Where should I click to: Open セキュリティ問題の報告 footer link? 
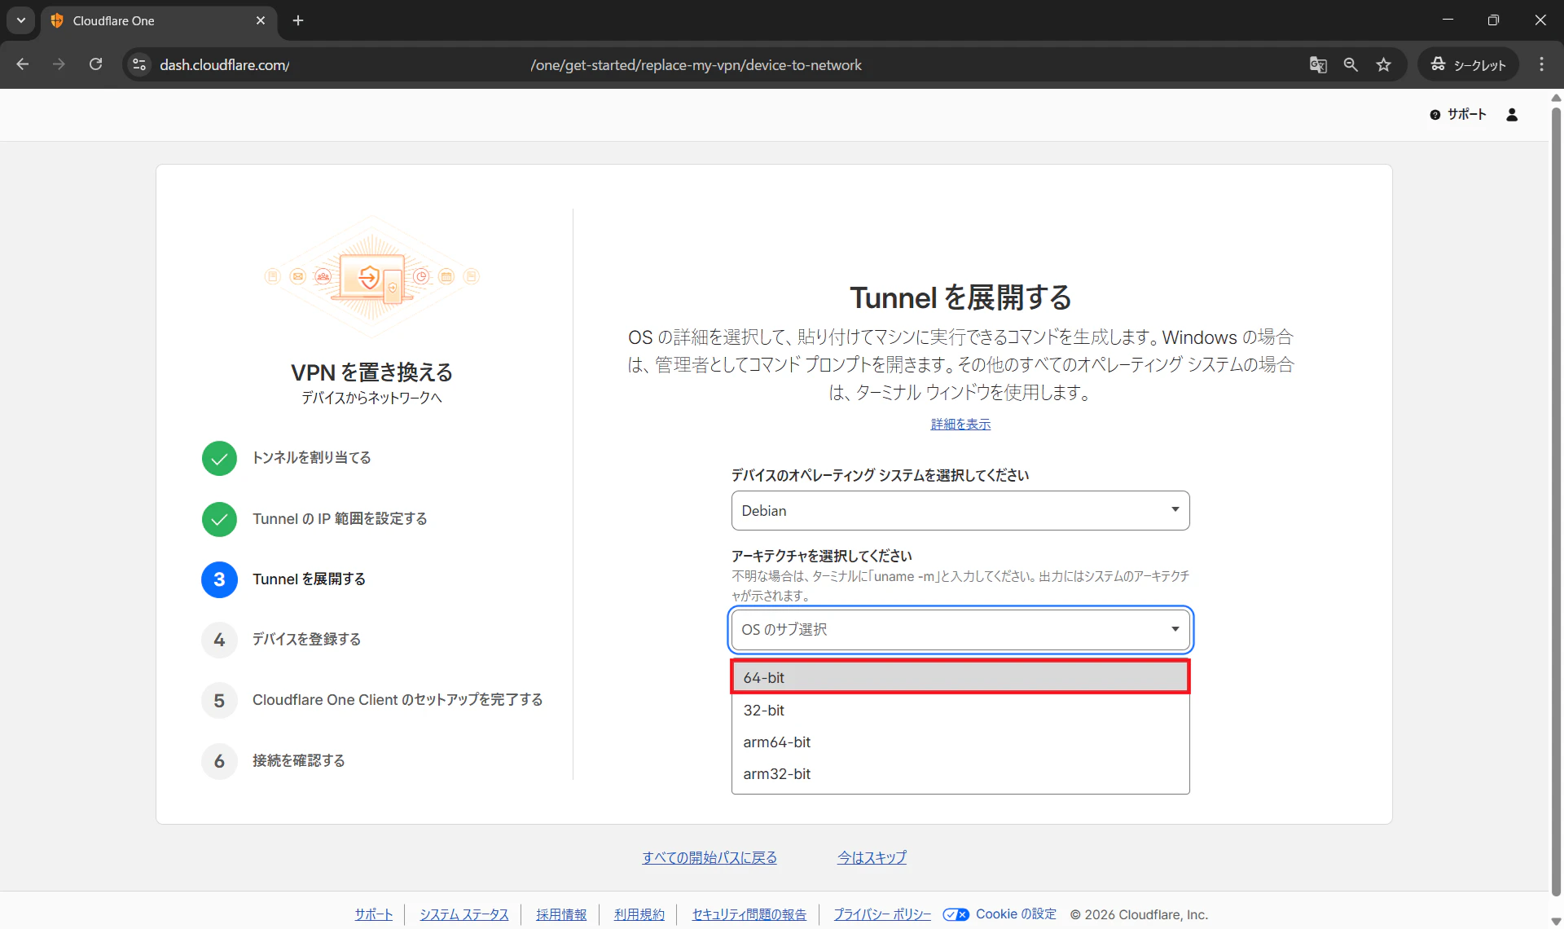coord(749,914)
